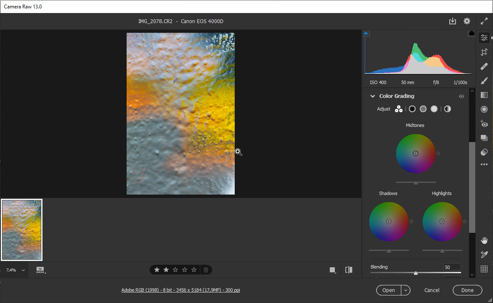
Task: Select the Hand tool
Action: pyautogui.click(x=484, y=240)
